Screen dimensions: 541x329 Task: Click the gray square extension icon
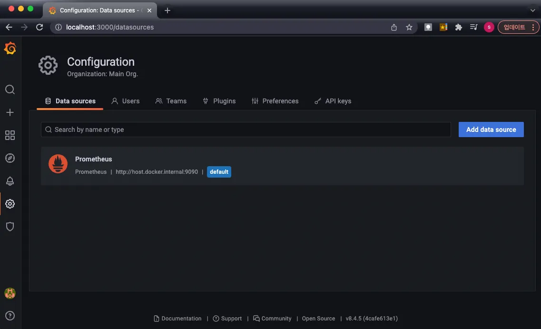[x=428, y=27]
